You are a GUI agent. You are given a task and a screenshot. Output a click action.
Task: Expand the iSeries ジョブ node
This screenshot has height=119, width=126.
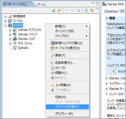(x=10, y=39)
